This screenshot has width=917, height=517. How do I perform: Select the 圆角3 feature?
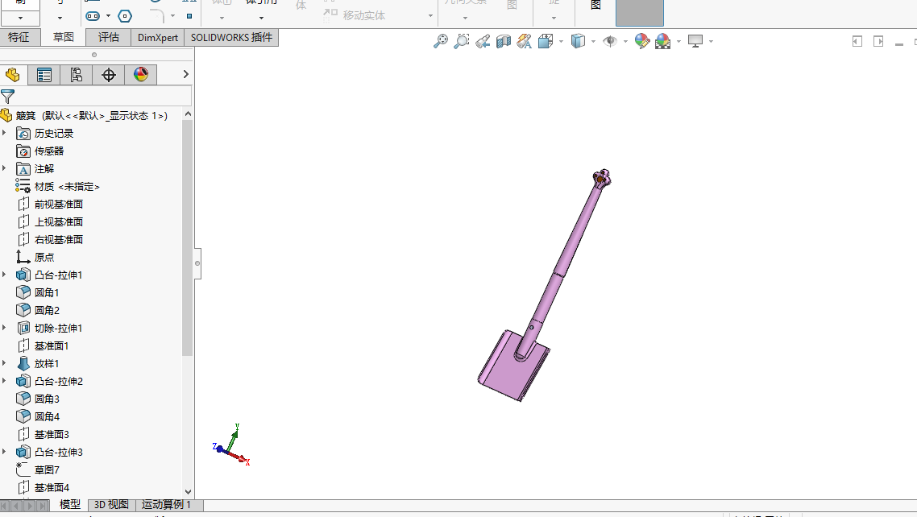tap(47, 399)
